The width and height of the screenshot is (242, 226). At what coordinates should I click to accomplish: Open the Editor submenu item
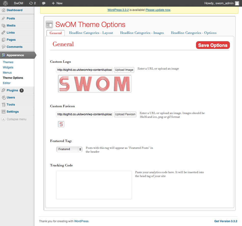7,83
